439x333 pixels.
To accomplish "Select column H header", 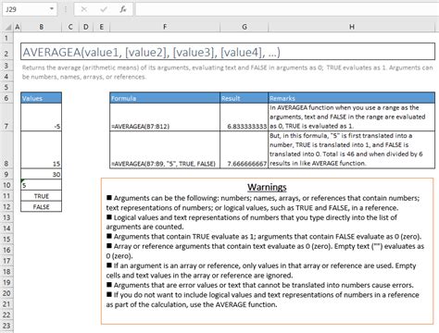I will tap(352, 27).
